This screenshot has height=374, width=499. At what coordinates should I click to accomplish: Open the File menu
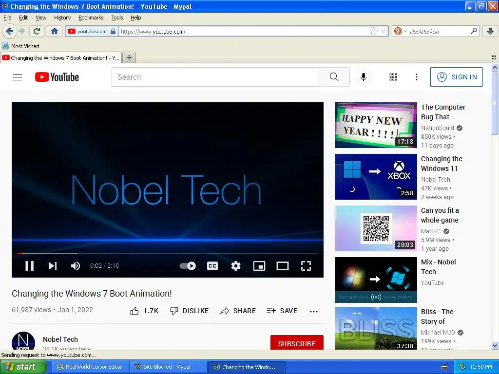tap(7, 18)
